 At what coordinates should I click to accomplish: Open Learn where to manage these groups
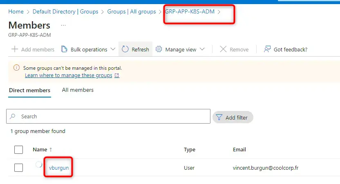(x=69, y=75)
